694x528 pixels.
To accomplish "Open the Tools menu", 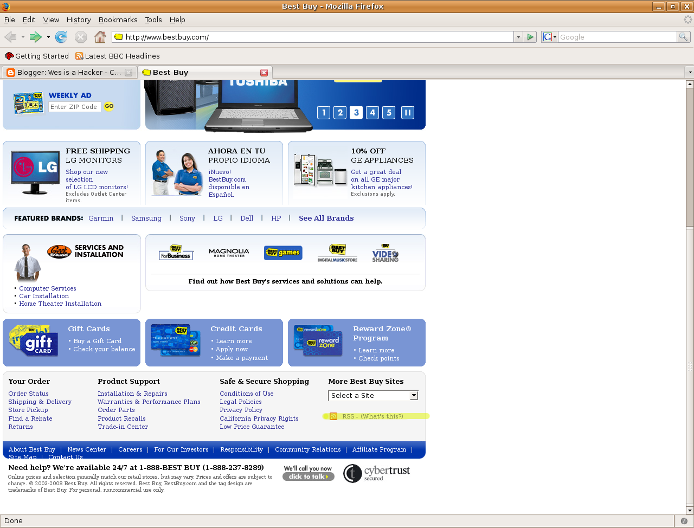I will (x=153, y=20).
